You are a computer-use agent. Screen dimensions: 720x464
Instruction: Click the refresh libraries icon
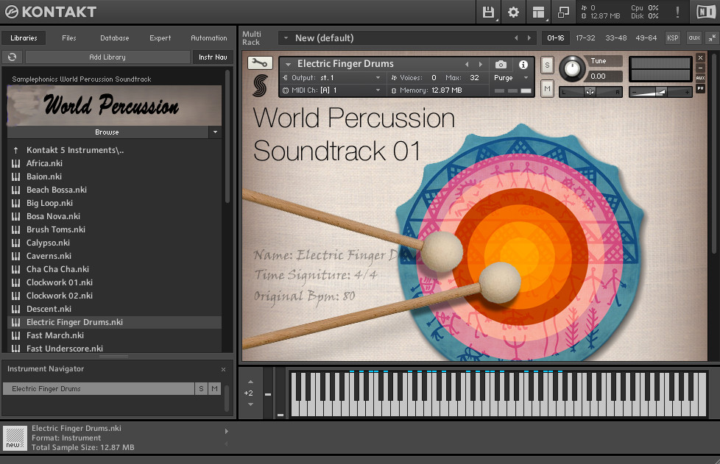click(x=13, y=57)
